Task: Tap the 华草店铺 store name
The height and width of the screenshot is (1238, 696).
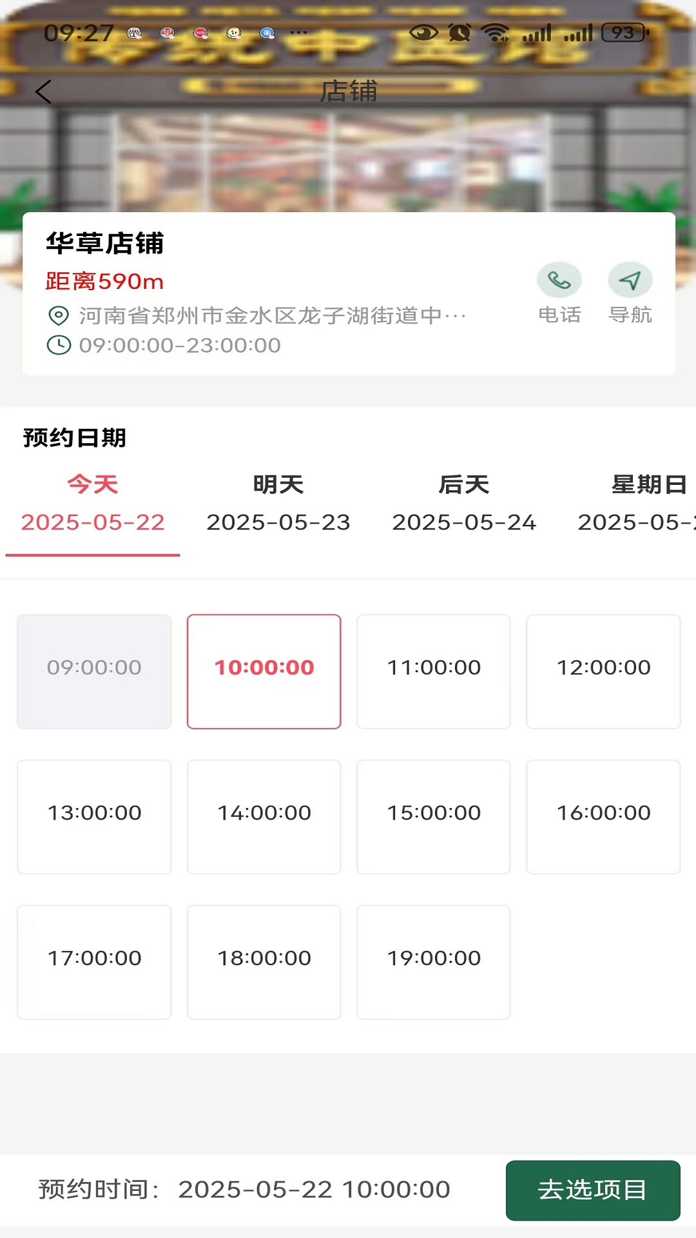Action: 105,244
